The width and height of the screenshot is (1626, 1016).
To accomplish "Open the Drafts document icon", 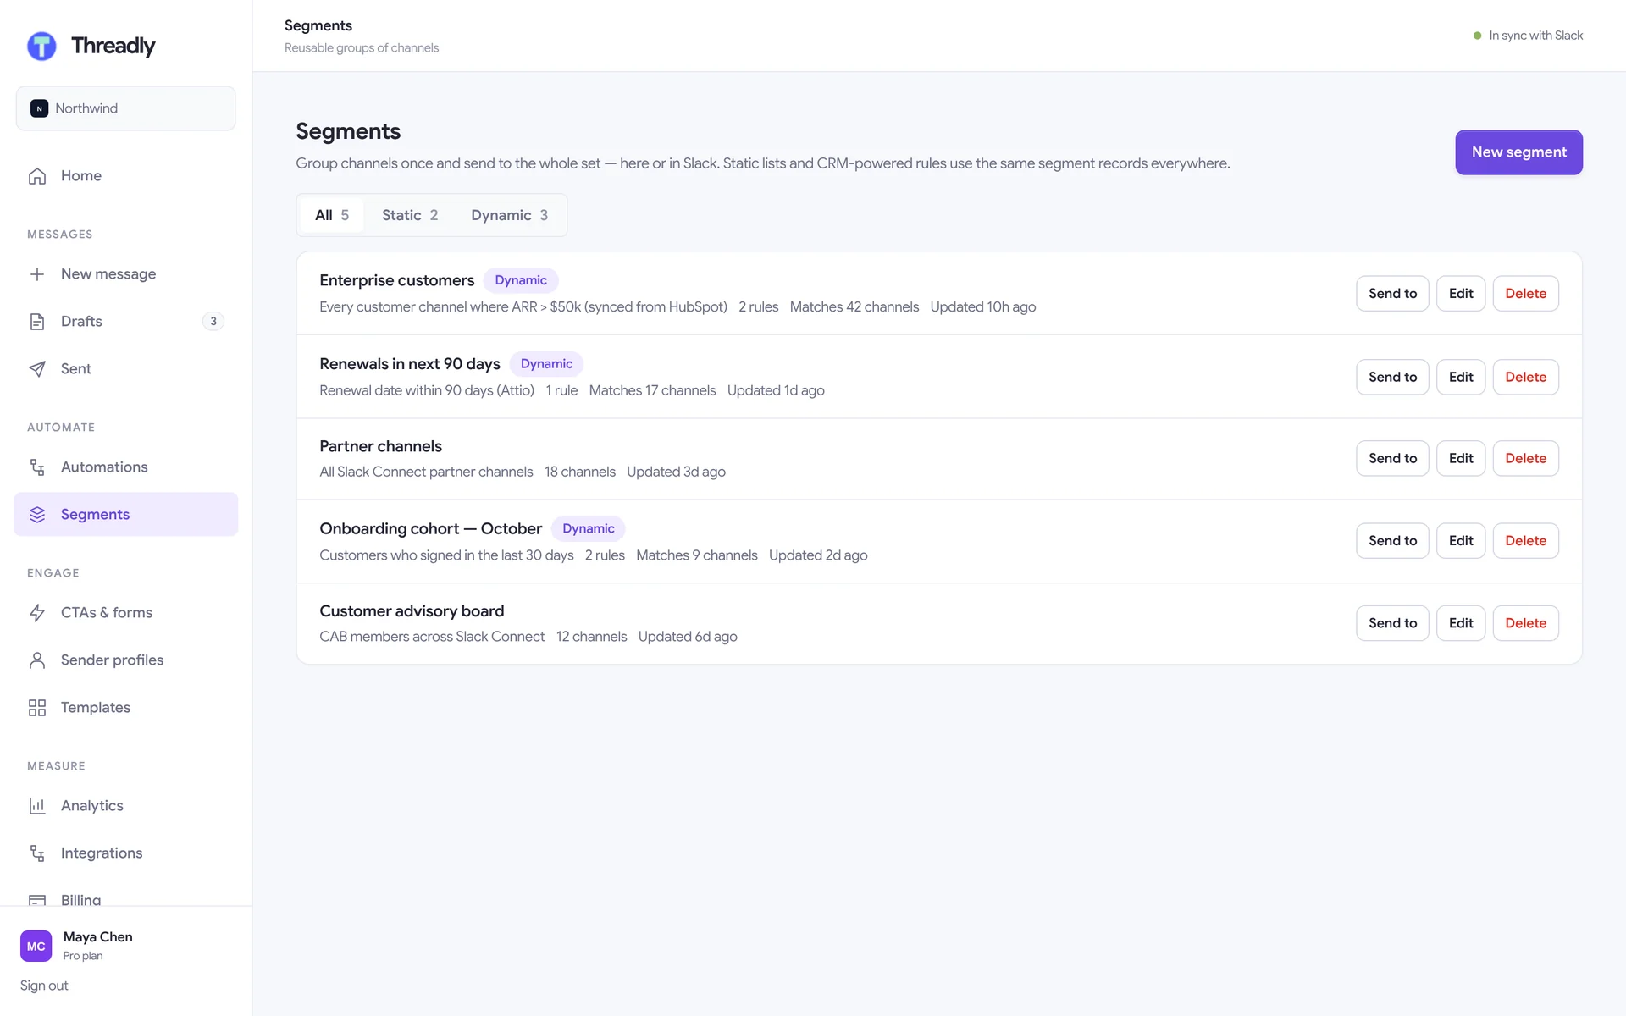I will pyautogui.click(x=37, y=322).
